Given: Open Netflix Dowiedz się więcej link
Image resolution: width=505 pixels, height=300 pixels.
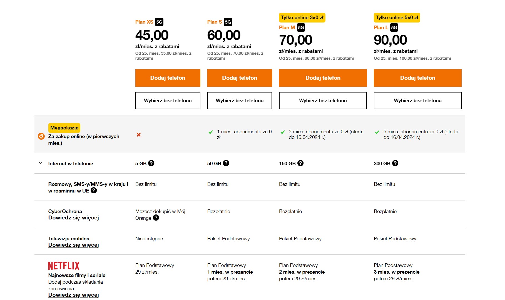Looking at the screenshot, I should (x=74, y=295).
